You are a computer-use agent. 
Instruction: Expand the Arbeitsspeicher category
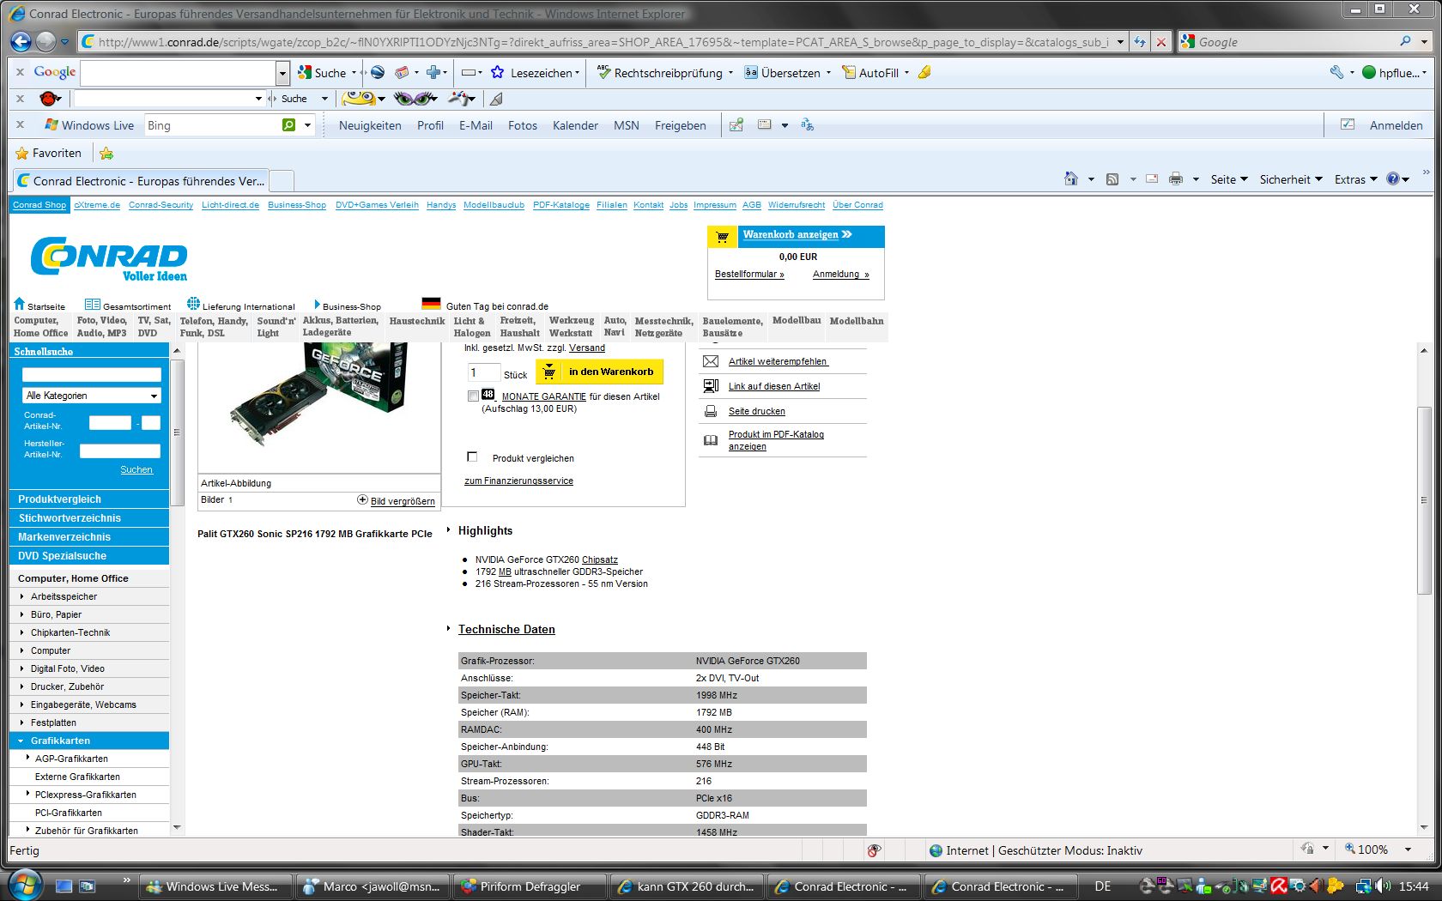pyautogui.click(x=22, y=596)
